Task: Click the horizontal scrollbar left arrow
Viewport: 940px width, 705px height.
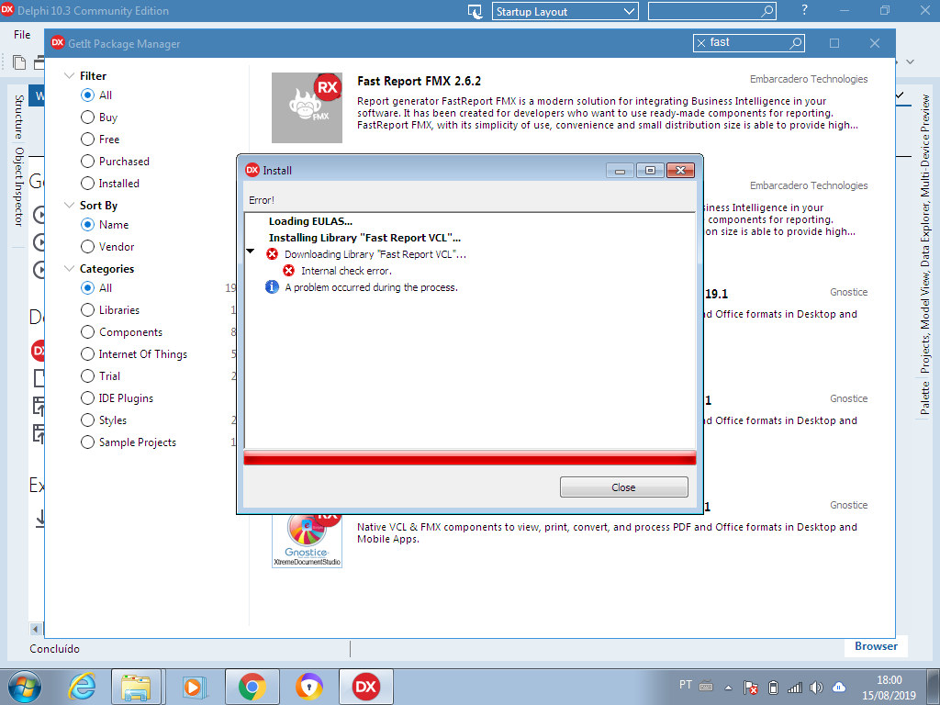Action: [x=36, y=629]
